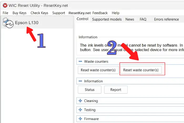Open the Errors reference tab

pyautogui.click(x=166, y=19)
